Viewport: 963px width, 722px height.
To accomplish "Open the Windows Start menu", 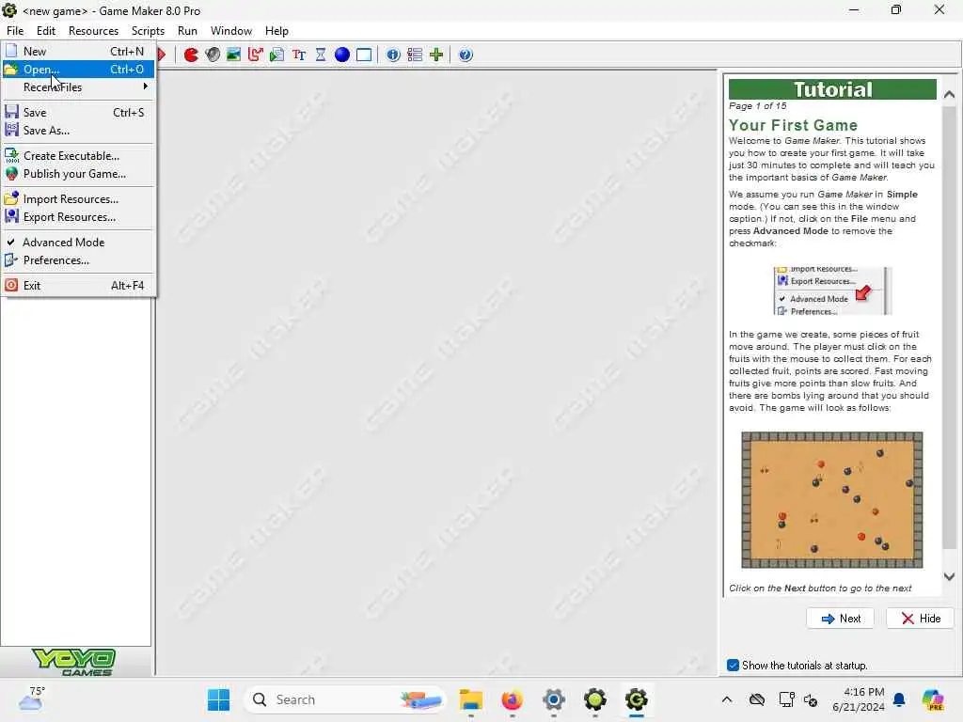I will [218, 699].
